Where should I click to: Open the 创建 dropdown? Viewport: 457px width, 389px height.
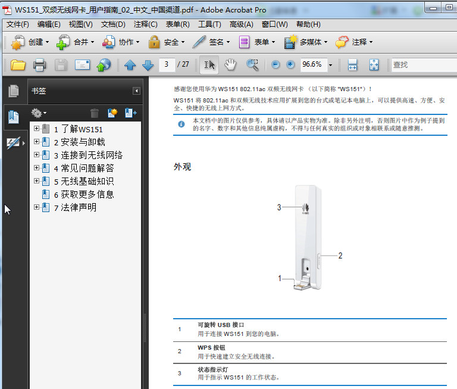(30, 42)
